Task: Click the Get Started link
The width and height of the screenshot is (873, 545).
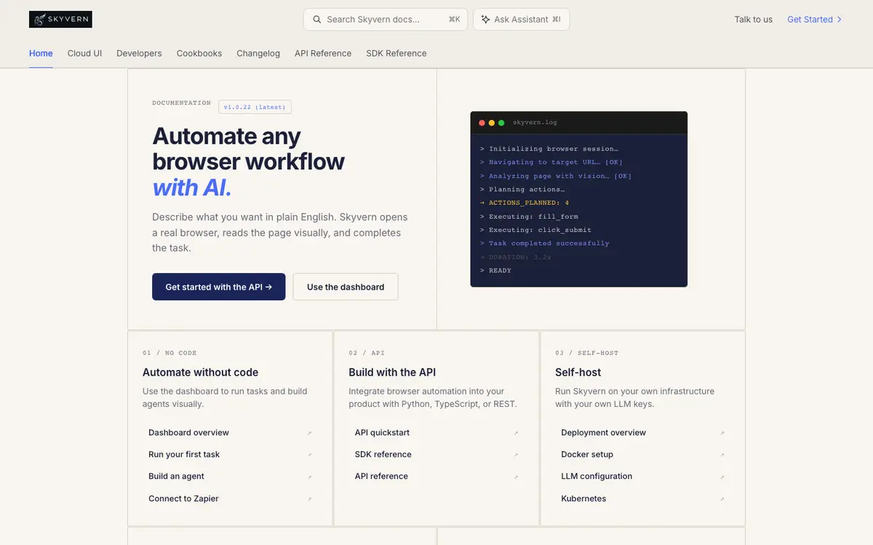Action: click(x=815, y=20)
